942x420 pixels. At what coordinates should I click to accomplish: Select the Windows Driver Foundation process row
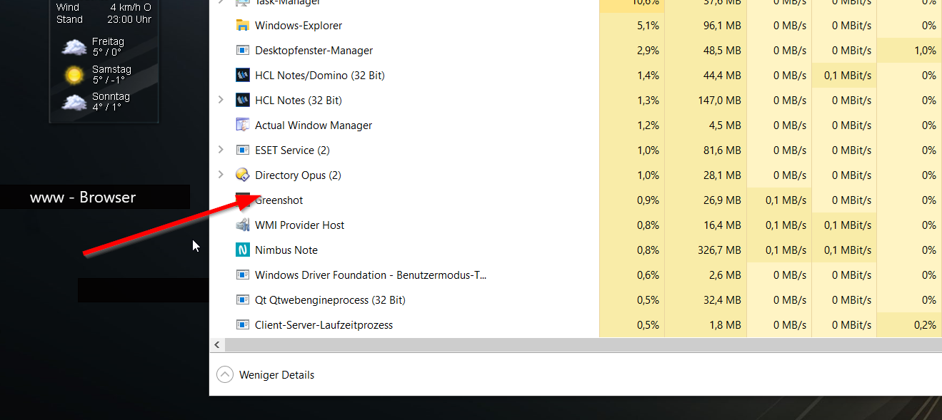(x=371, y=275)
